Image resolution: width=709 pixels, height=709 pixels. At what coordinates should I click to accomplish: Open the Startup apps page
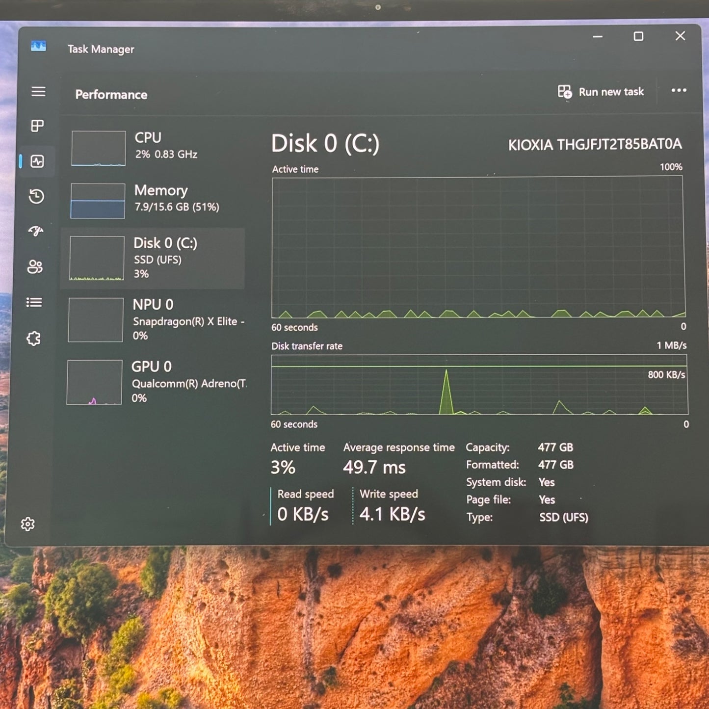35,231
